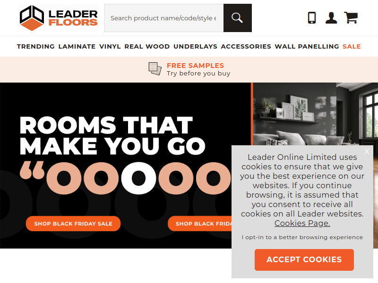The image size is (378, 283).
Task: Open the Real Wood menu
Action: coord(147,46)
